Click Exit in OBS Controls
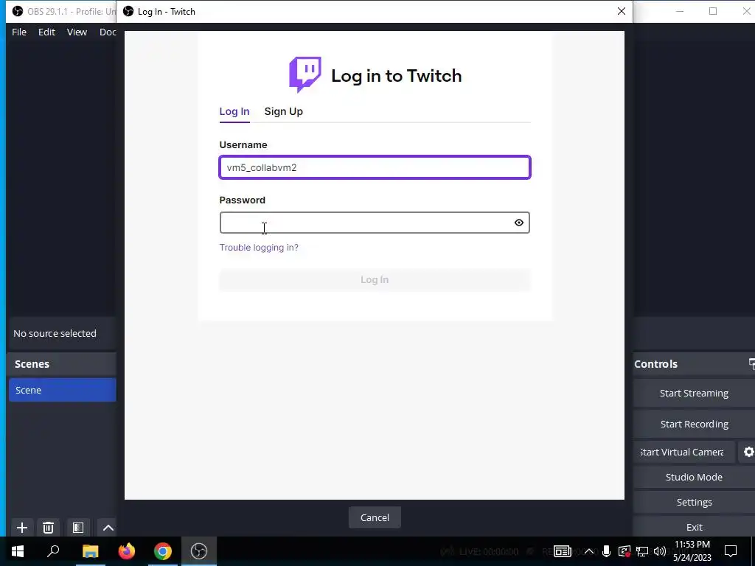 [x=694, y=527]
